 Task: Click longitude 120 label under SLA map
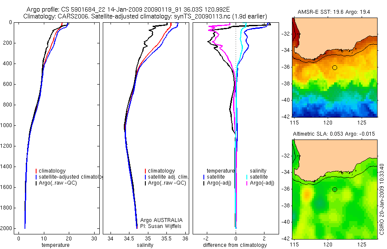click(x=328, y=245)
